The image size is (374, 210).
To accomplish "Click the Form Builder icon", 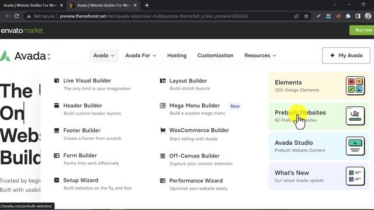I will [57, 156].
